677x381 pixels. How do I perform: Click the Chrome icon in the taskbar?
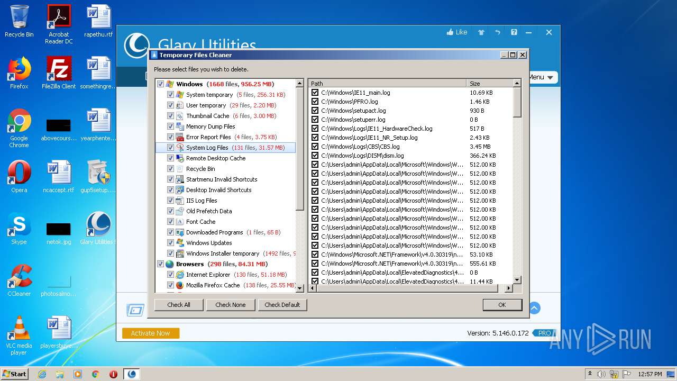pyautogui.click(x=95, y=374)
